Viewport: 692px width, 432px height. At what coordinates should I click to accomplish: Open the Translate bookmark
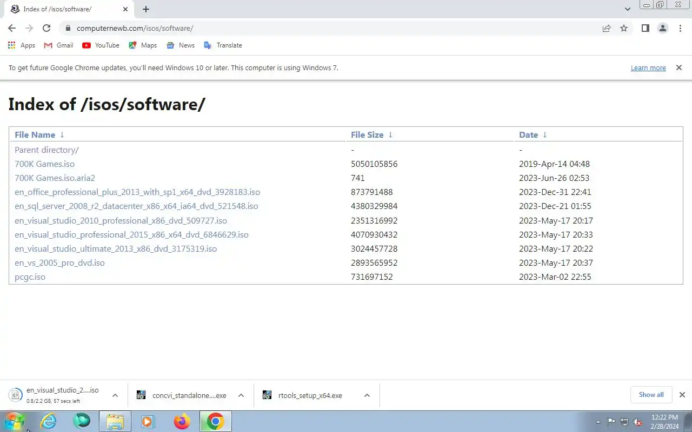pos(223,45)
